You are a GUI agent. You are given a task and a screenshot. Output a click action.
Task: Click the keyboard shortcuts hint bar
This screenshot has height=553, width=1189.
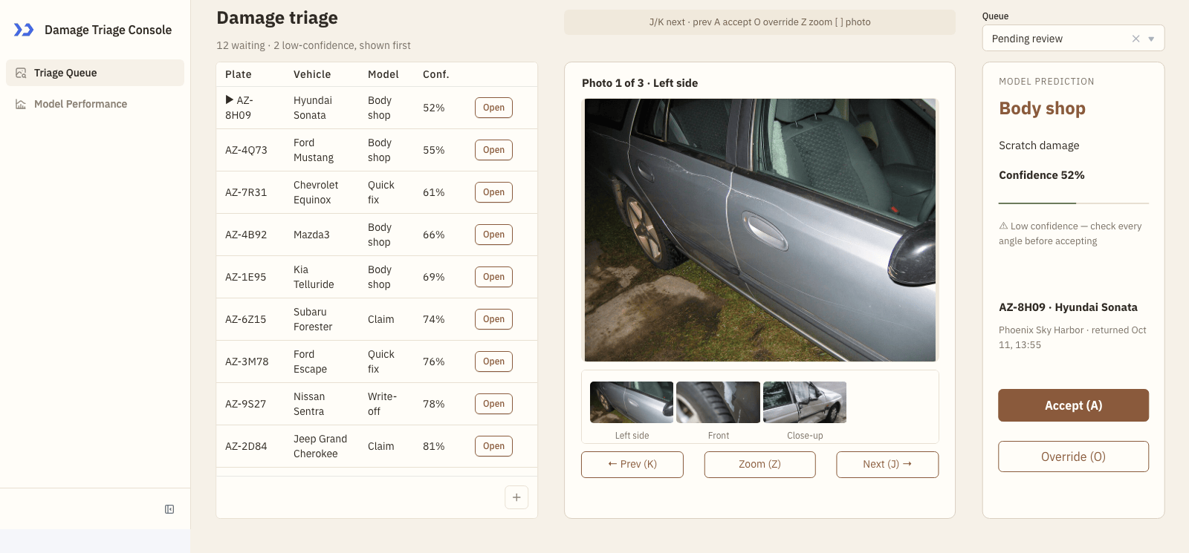(759, 22)
